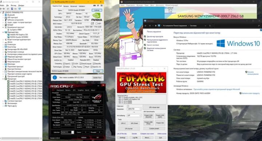
Task: Click the GPU stress test button in FurMark
Action: (x=154, y=107)
